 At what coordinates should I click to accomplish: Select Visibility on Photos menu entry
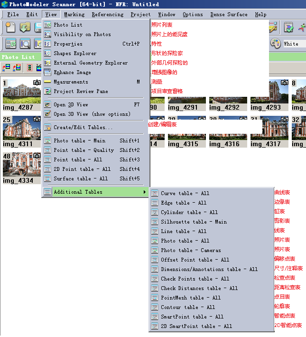tap(96, 34)
